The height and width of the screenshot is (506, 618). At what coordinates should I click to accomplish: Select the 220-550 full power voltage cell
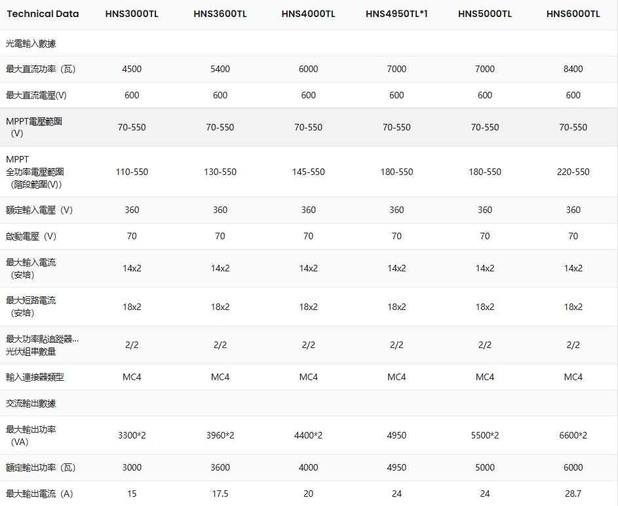(x=573, y=172)
